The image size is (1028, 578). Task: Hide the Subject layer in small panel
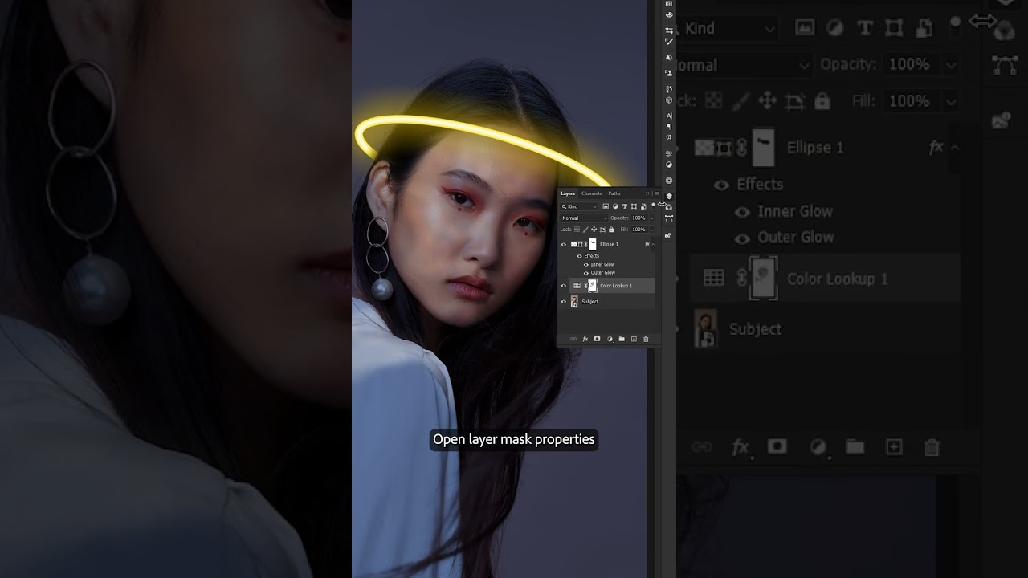click(x=564, y=302)
